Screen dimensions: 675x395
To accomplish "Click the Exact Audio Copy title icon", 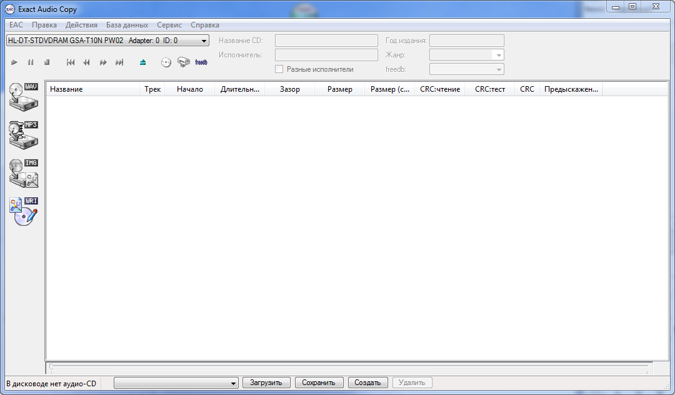I will click(10, 9).
